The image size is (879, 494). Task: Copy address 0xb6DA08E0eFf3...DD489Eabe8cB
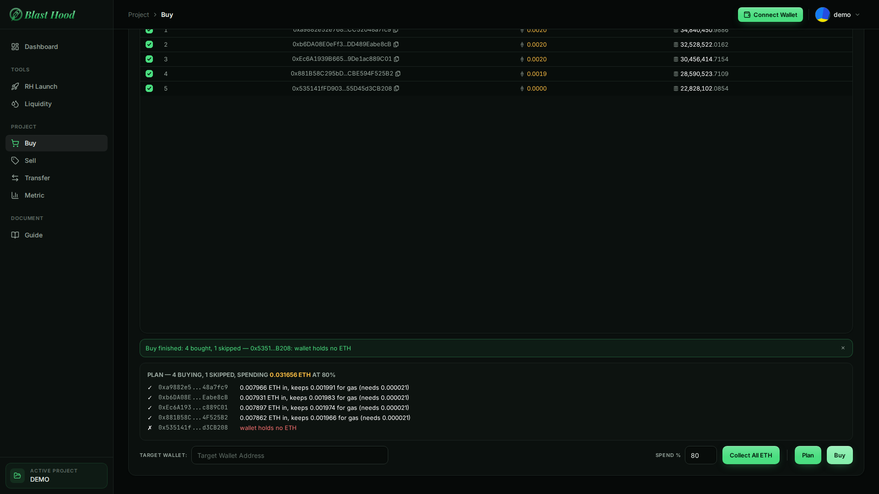[x=396, y=44]
